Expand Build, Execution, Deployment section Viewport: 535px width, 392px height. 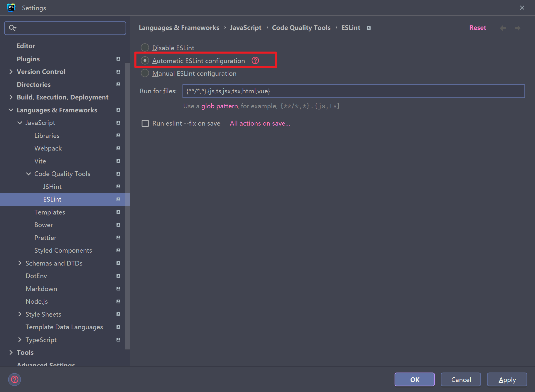(11, 97)
